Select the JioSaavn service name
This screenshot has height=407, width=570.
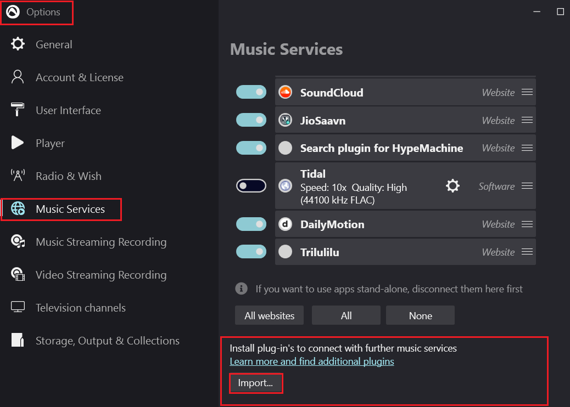point(323,121)
